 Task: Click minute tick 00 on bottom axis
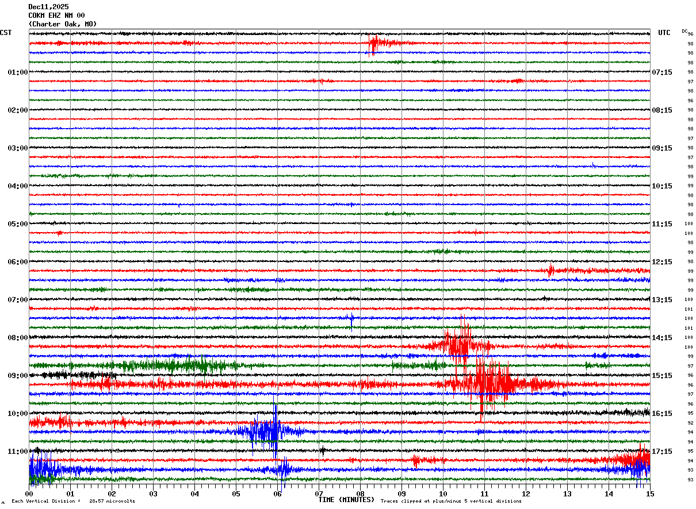tap(29, 494)
